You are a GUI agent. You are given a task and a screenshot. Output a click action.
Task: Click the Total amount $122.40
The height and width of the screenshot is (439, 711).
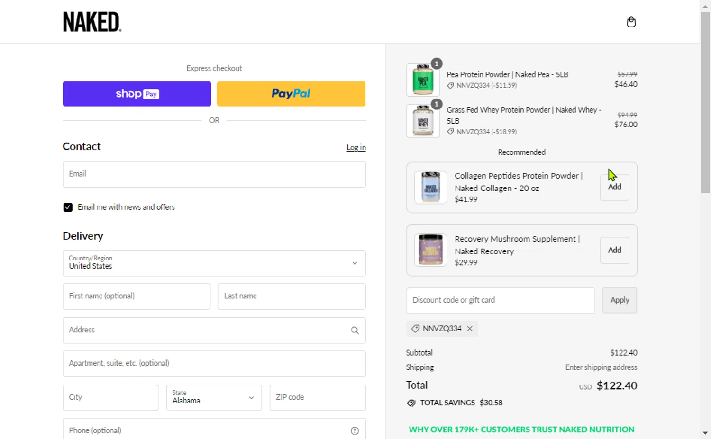[x=617, y=385]
